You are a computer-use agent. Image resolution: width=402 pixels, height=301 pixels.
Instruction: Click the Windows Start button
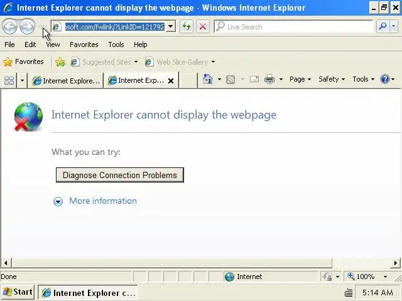[18, 292]
